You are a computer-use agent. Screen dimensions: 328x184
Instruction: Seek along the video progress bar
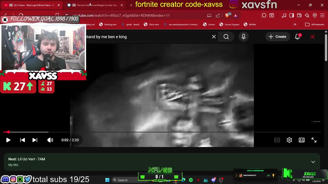(162, 132)
